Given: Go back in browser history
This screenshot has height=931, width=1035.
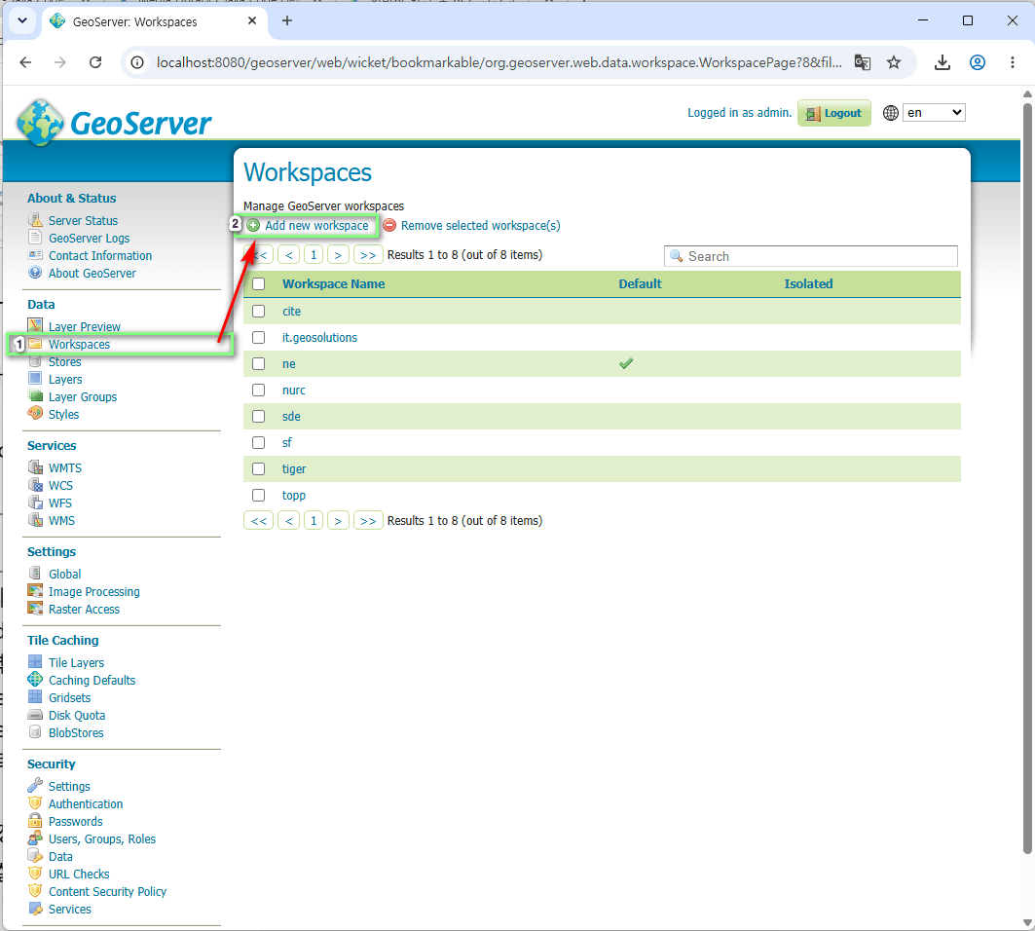Looking at the screenshot, I should (x=25, y=62).
